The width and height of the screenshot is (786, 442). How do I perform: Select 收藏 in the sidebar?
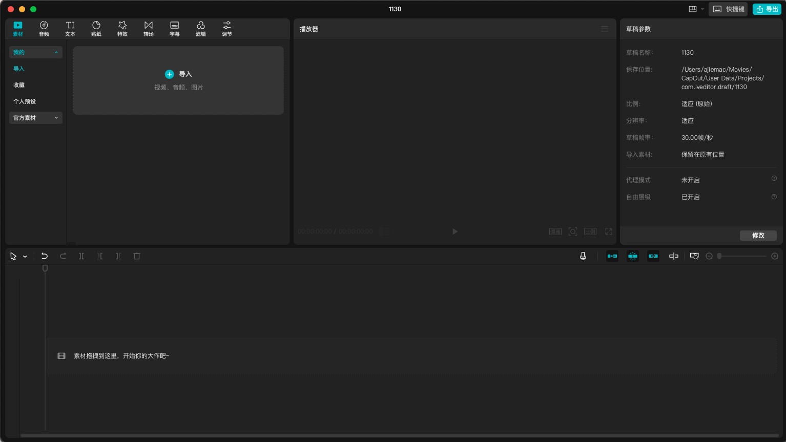click(19, 85)
